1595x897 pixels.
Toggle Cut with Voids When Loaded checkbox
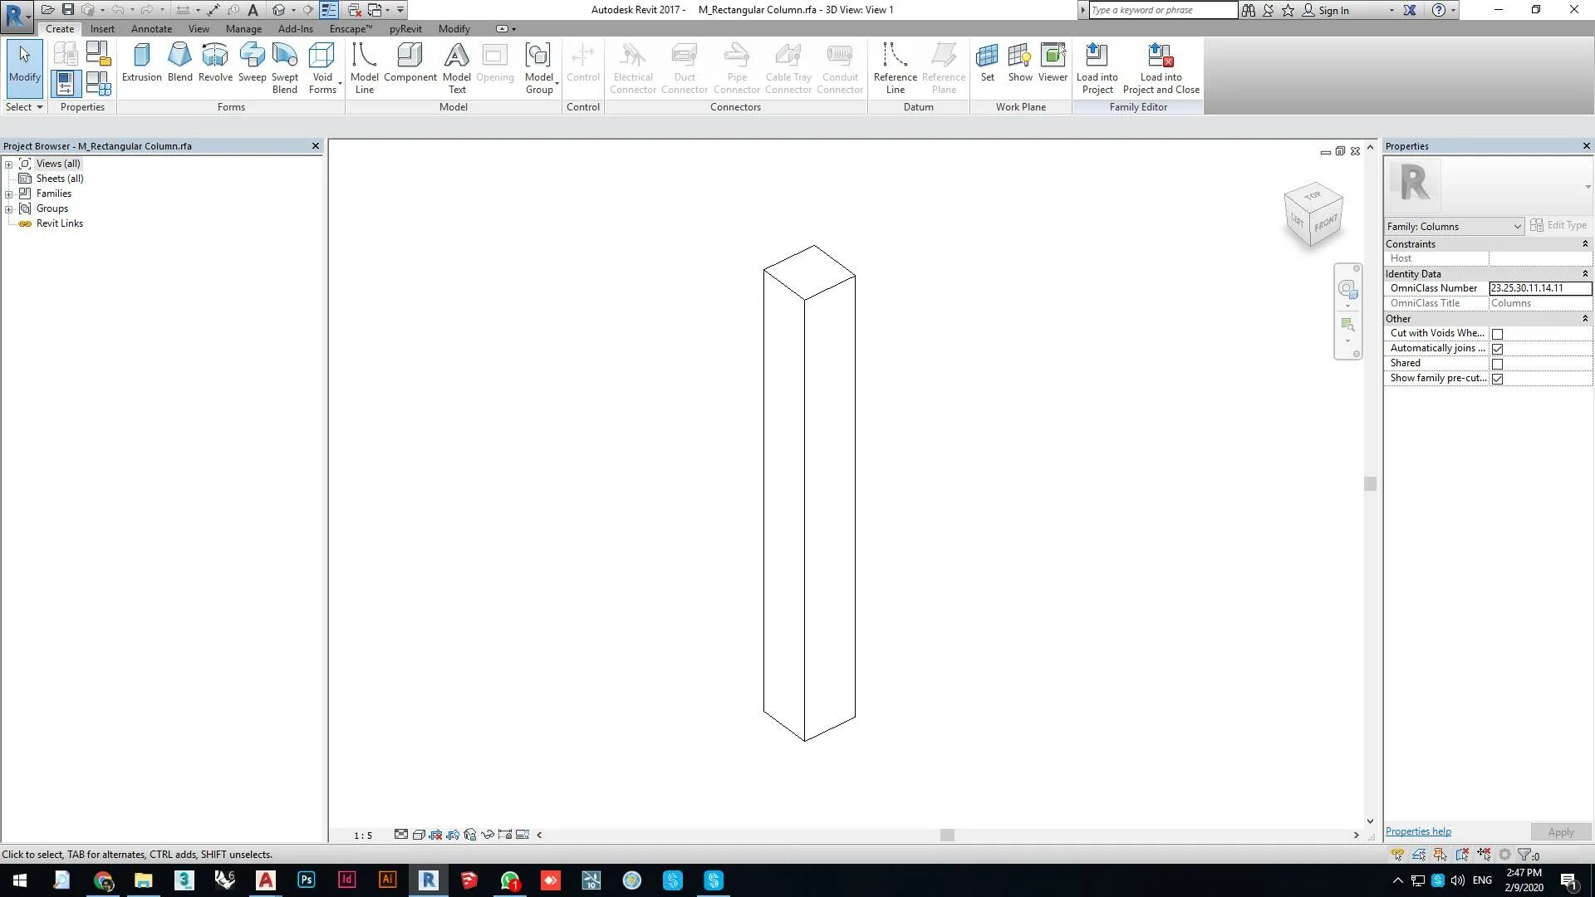tap(1497, 334)
